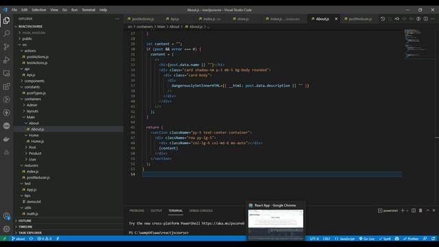Click the new terminal plus icon
Viewport: 439px width, 247px height.
(403, 211)
